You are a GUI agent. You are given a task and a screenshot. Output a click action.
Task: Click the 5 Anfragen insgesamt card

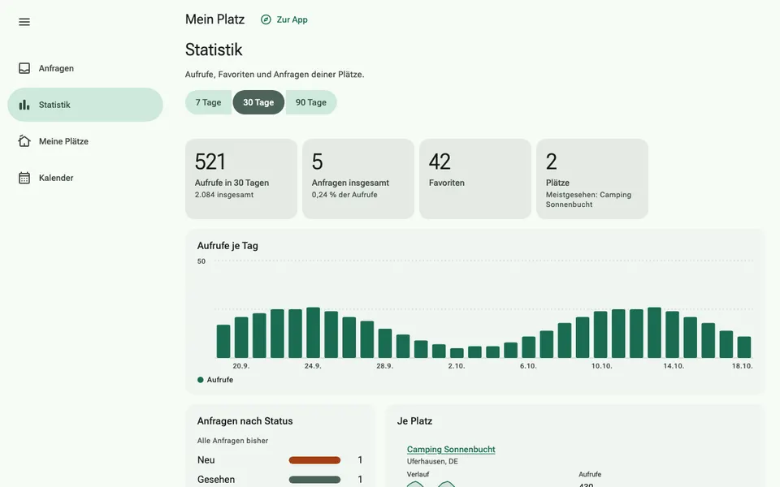click(x=358, y=179)
